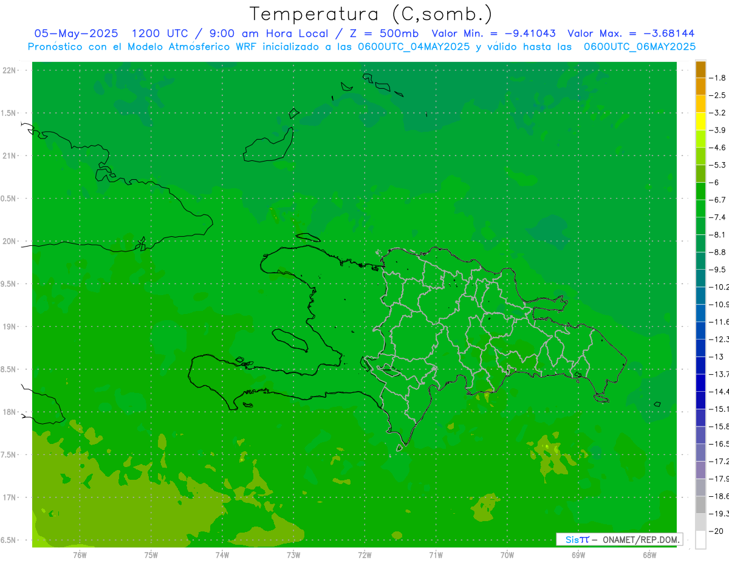Click the "76W" longitude label

[x=80, y=554]
